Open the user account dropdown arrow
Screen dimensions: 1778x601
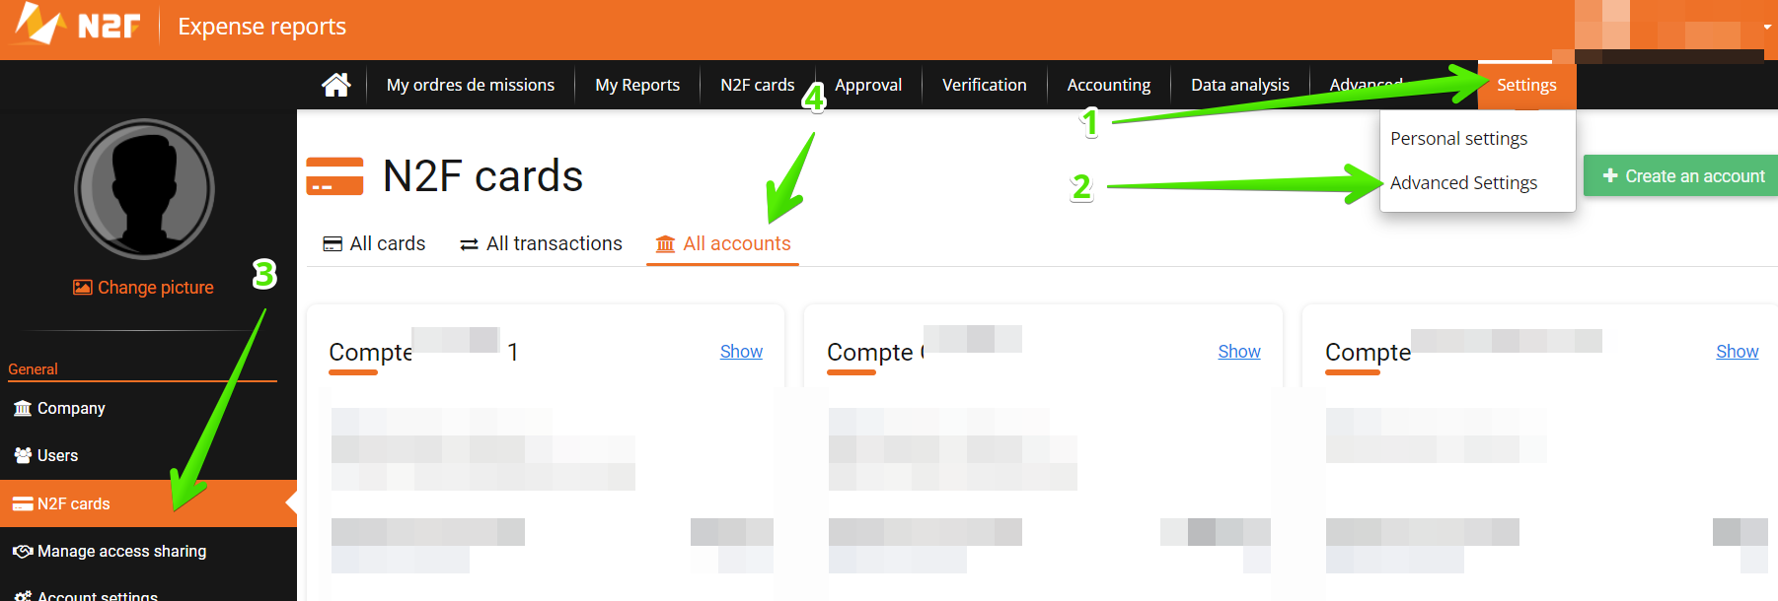(x=1767, y=27)
